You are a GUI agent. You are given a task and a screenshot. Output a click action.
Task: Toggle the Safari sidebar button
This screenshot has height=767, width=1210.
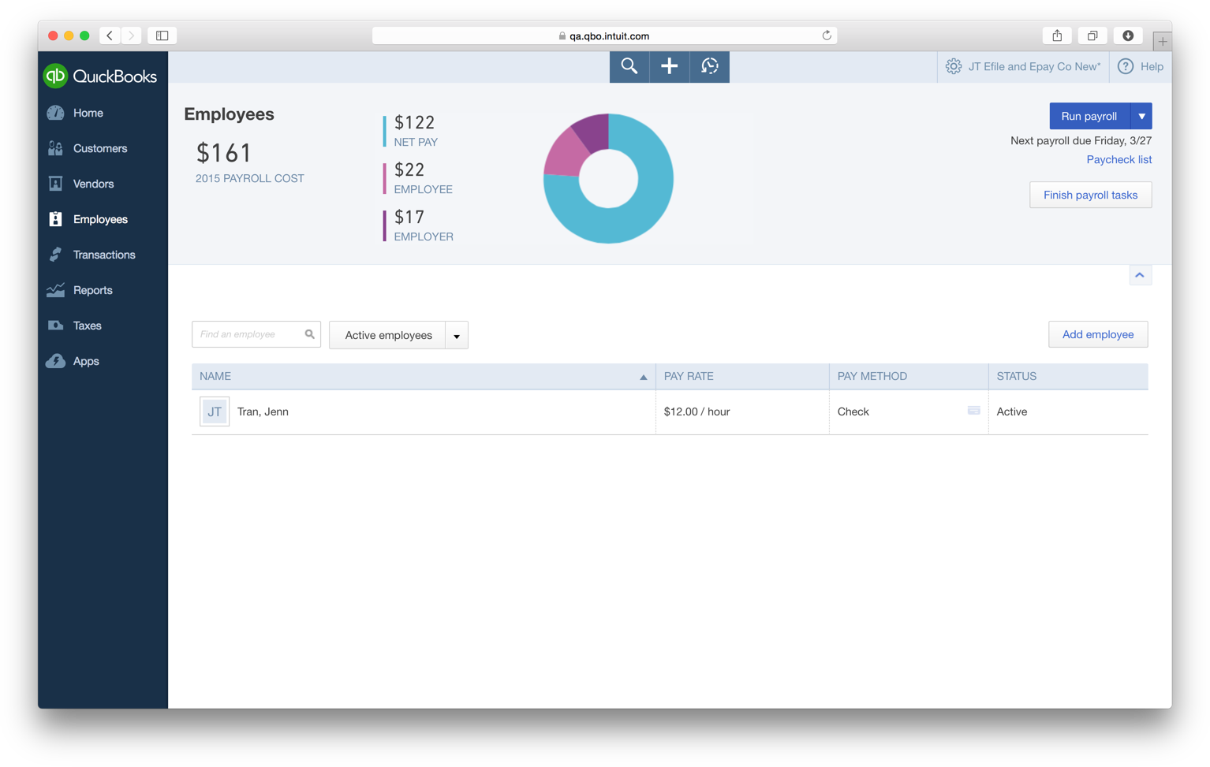(x=162, y=35)
